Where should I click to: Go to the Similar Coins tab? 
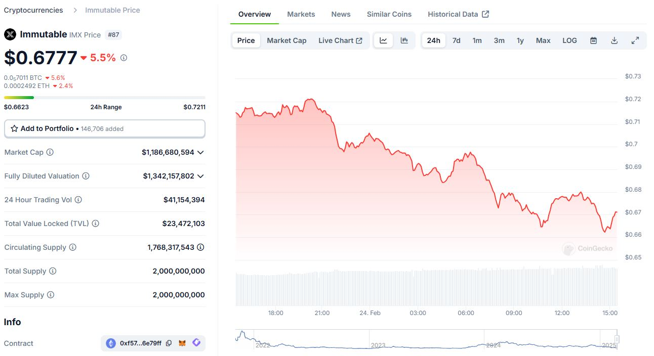[389, 14]
